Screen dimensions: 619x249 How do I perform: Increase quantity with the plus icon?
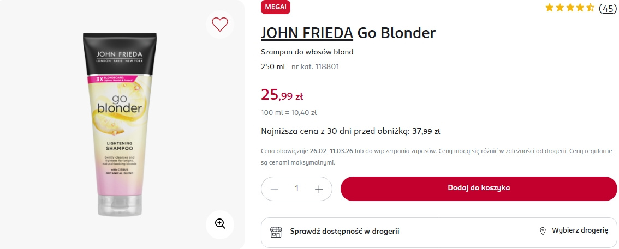[319, 189]
